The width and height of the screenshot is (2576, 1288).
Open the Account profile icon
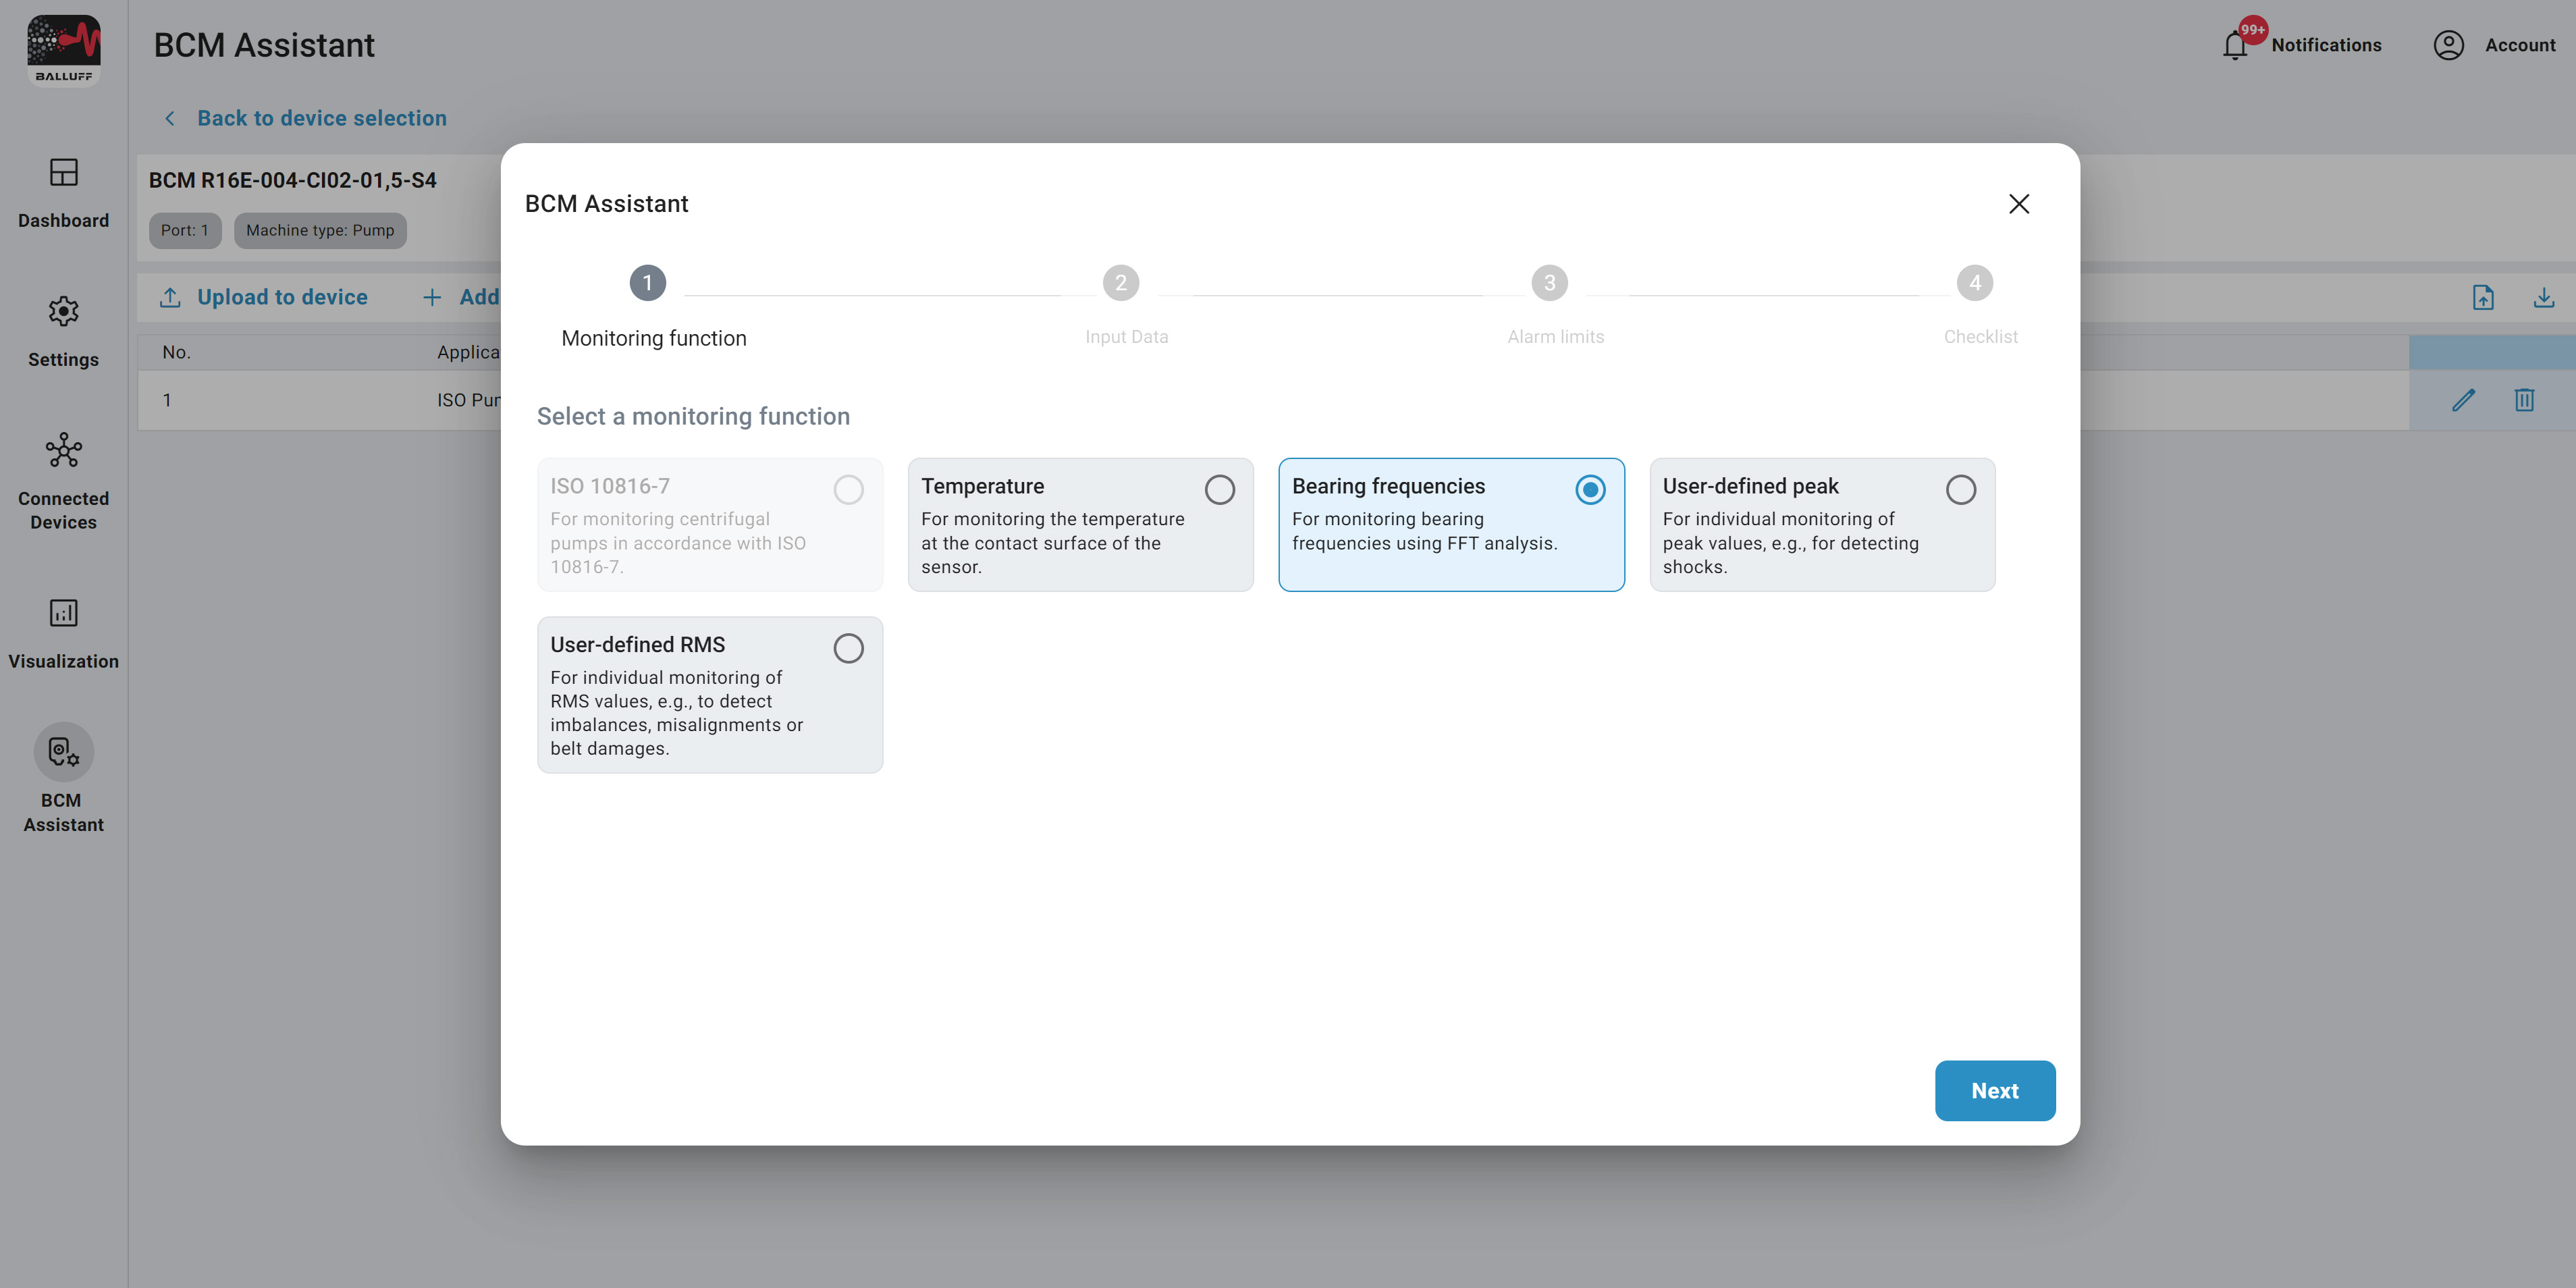[2448, 45]
